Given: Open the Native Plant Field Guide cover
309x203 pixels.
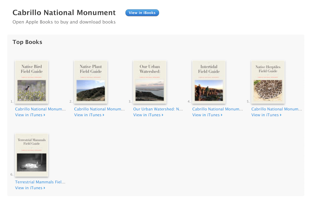Looking at the screenshot, I should click(91, 82).
